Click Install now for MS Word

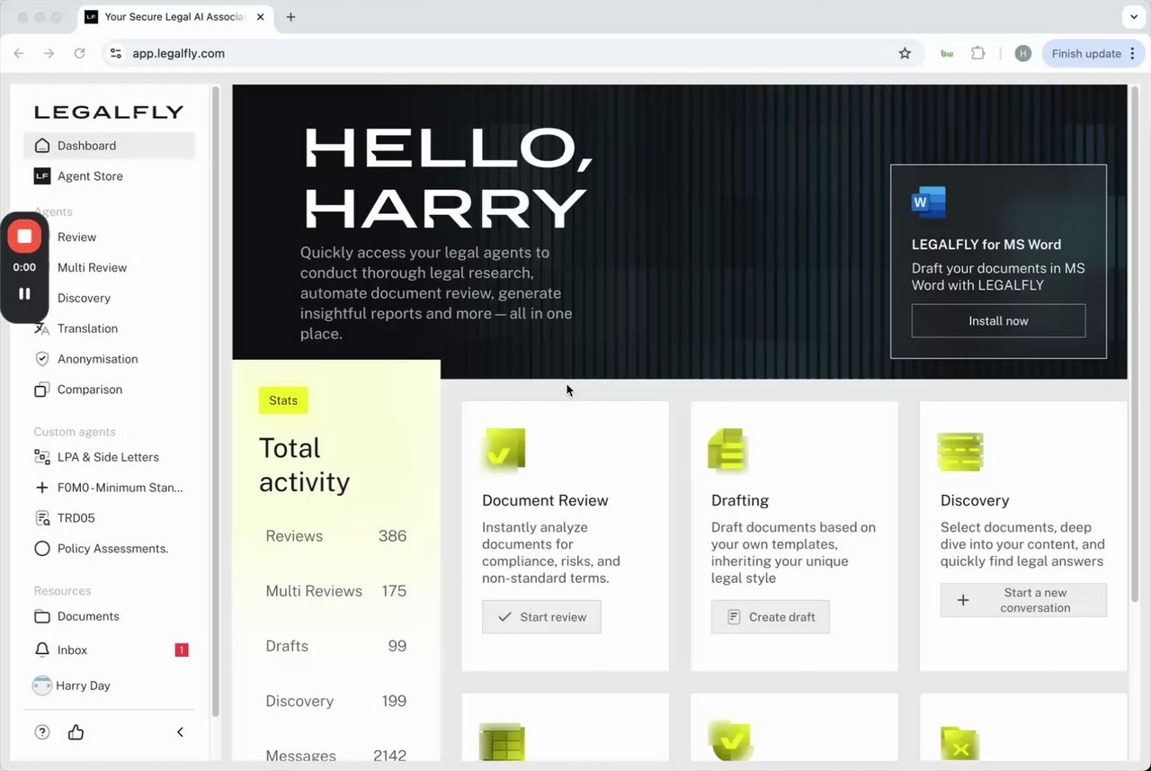click(x=998, y=321)
